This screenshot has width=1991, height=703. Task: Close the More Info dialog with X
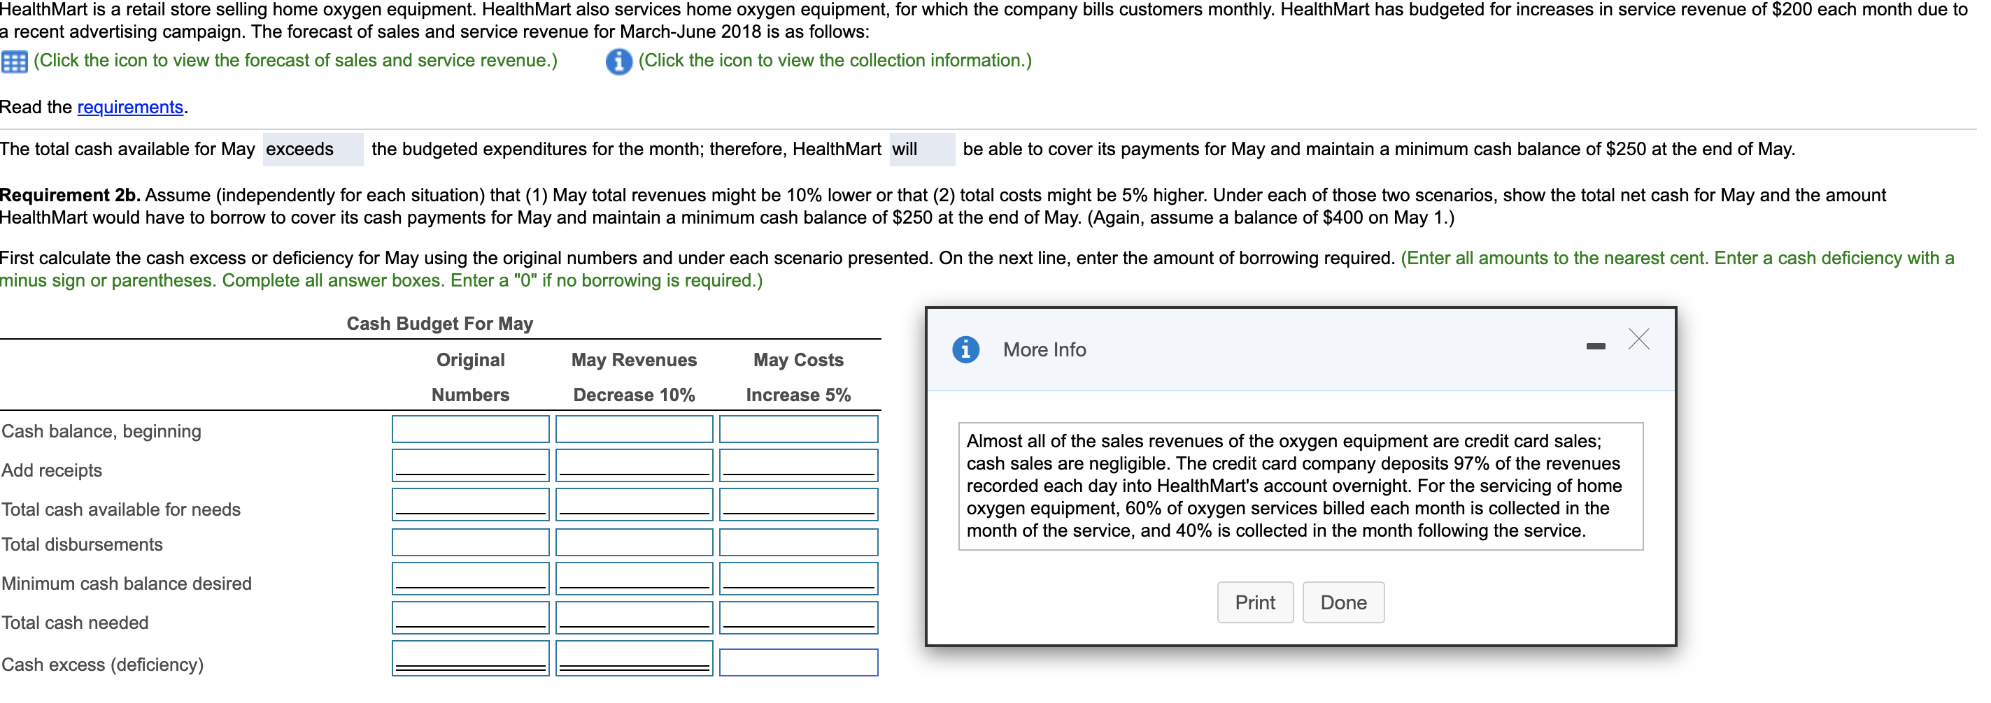(1638, 340)
